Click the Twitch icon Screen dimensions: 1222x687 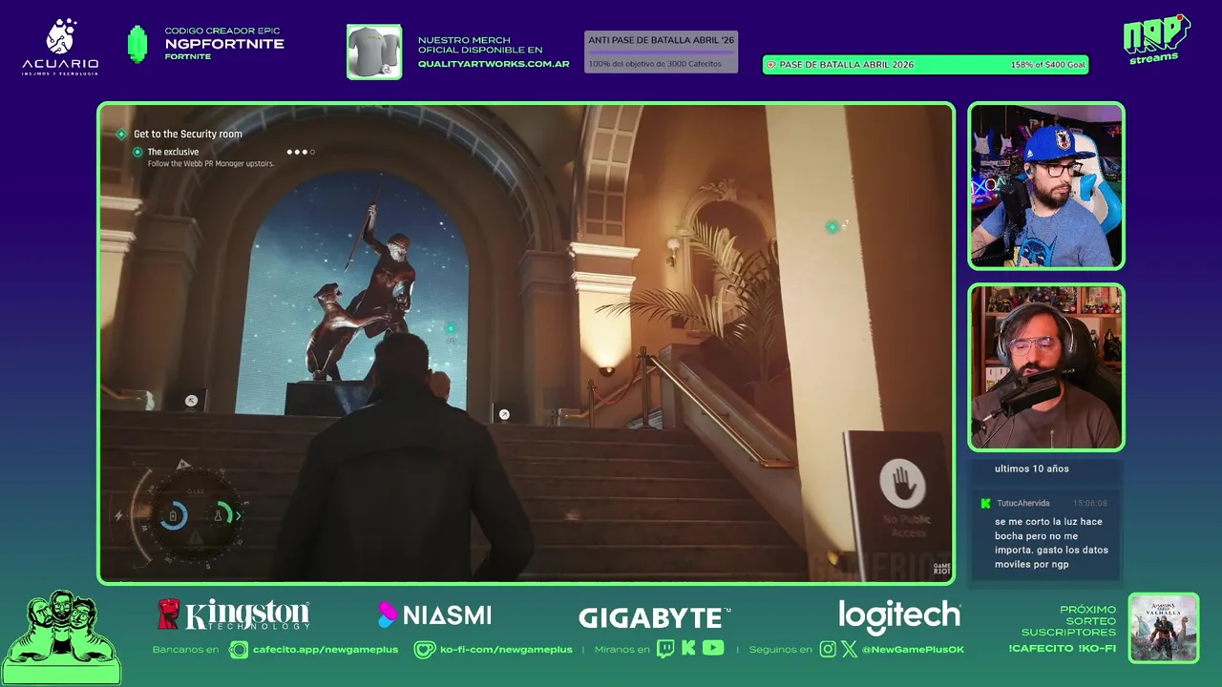point(665,649)
